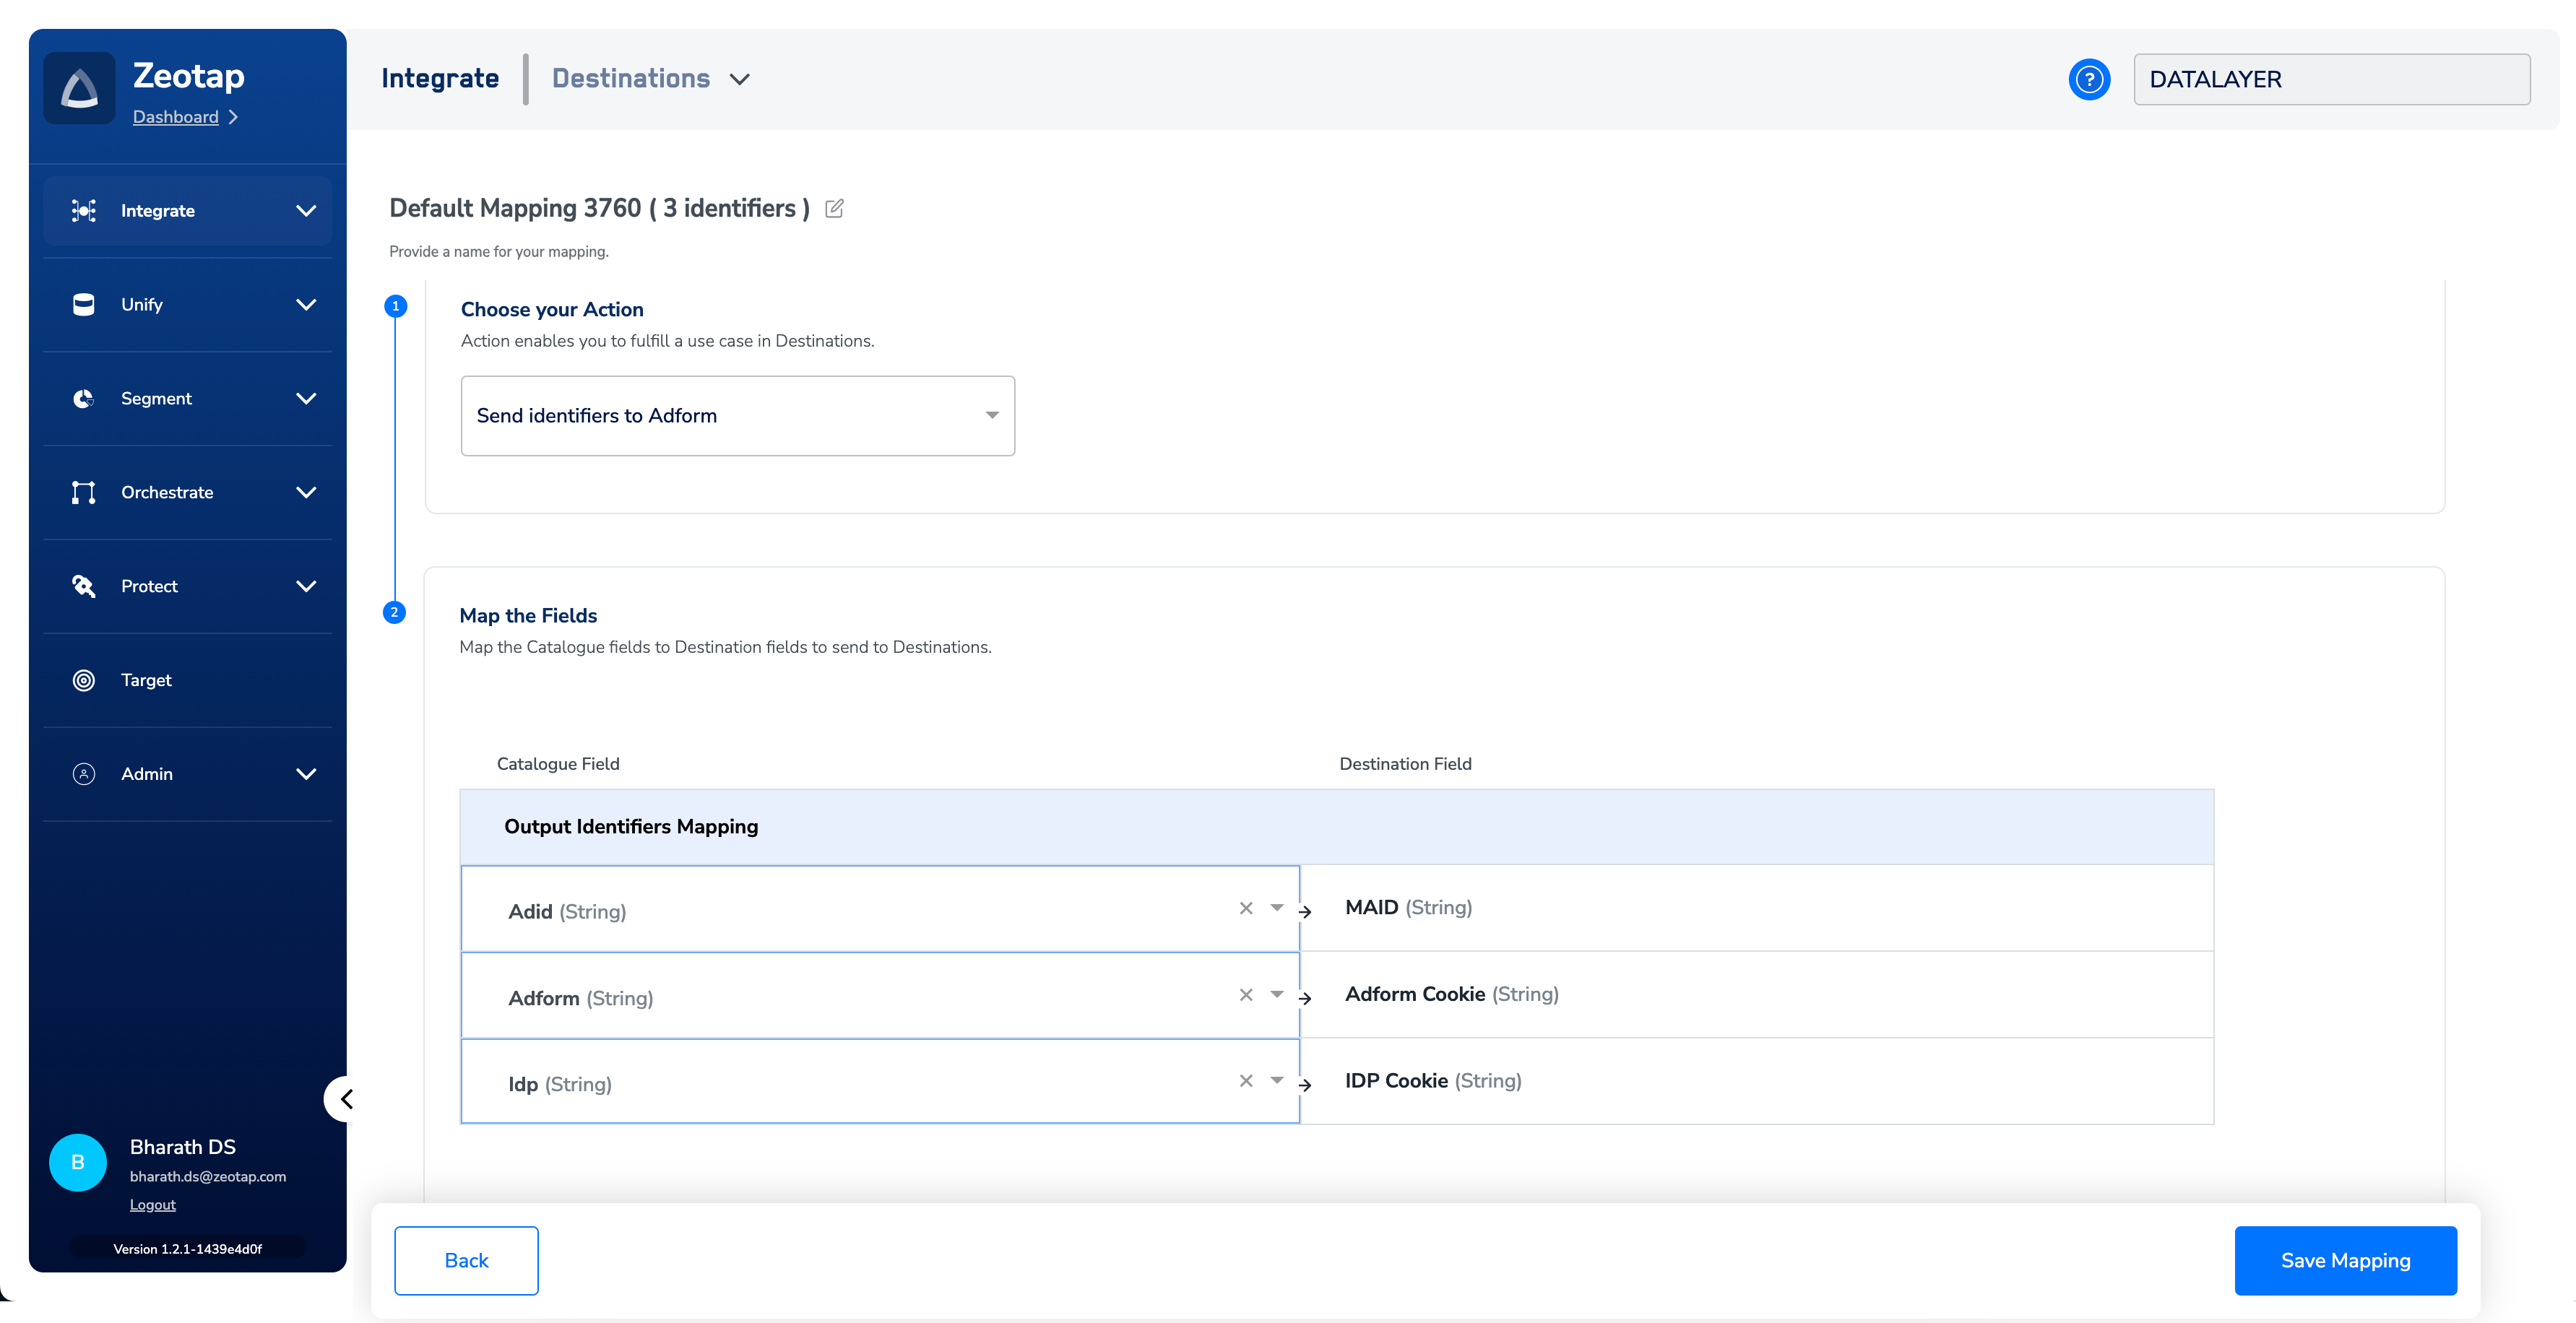Click the user avatar B circle
Screen dimensions: 2576x1323
pyautogui.click(x=78, y=1162)
